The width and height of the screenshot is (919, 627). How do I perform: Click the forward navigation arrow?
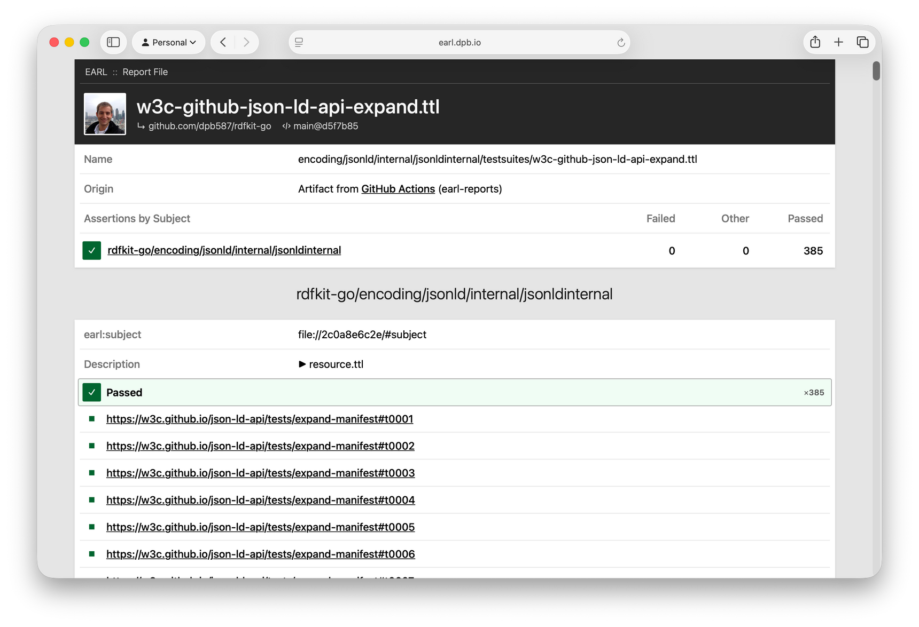click(x=246, y=42)
